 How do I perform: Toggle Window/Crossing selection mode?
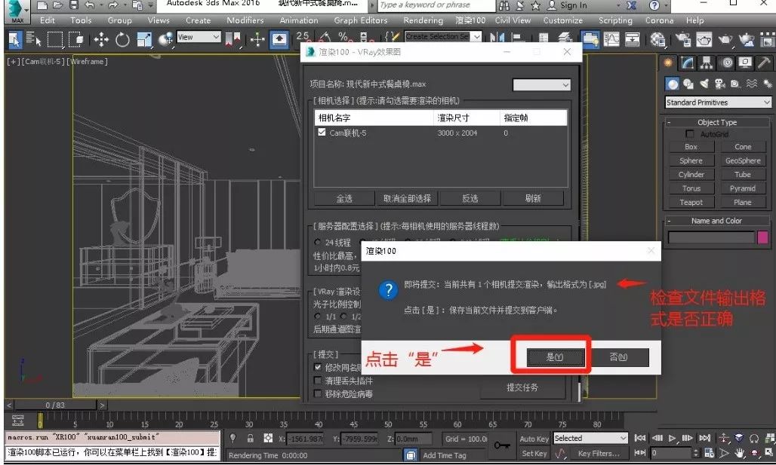(75, 39)
